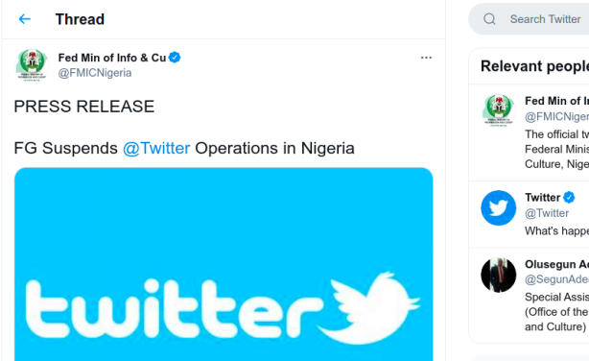Click the verified badge next to Twitter name
The height and width of the screenshot is (361, 589).
[569, 197]
